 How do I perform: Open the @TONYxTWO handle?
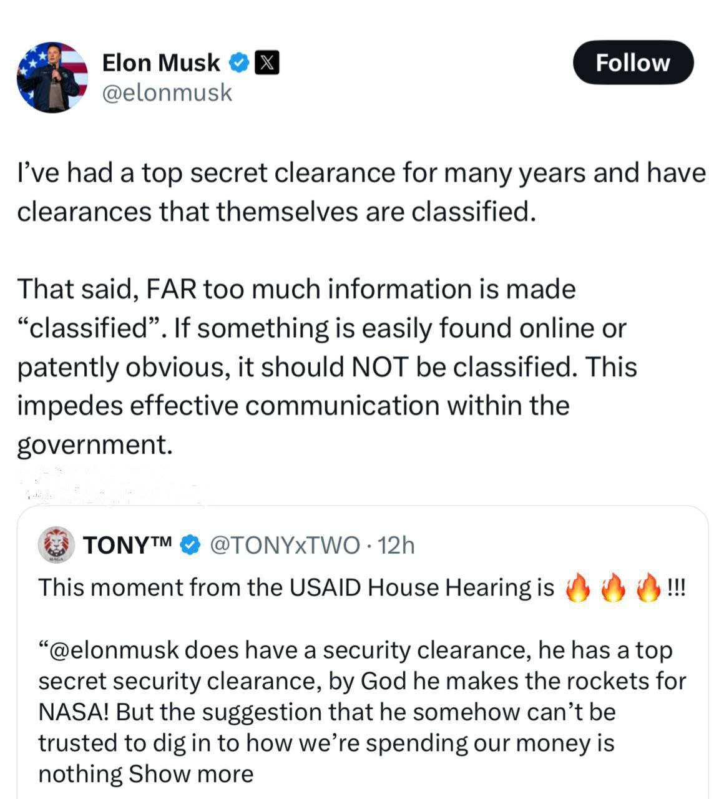285,545
